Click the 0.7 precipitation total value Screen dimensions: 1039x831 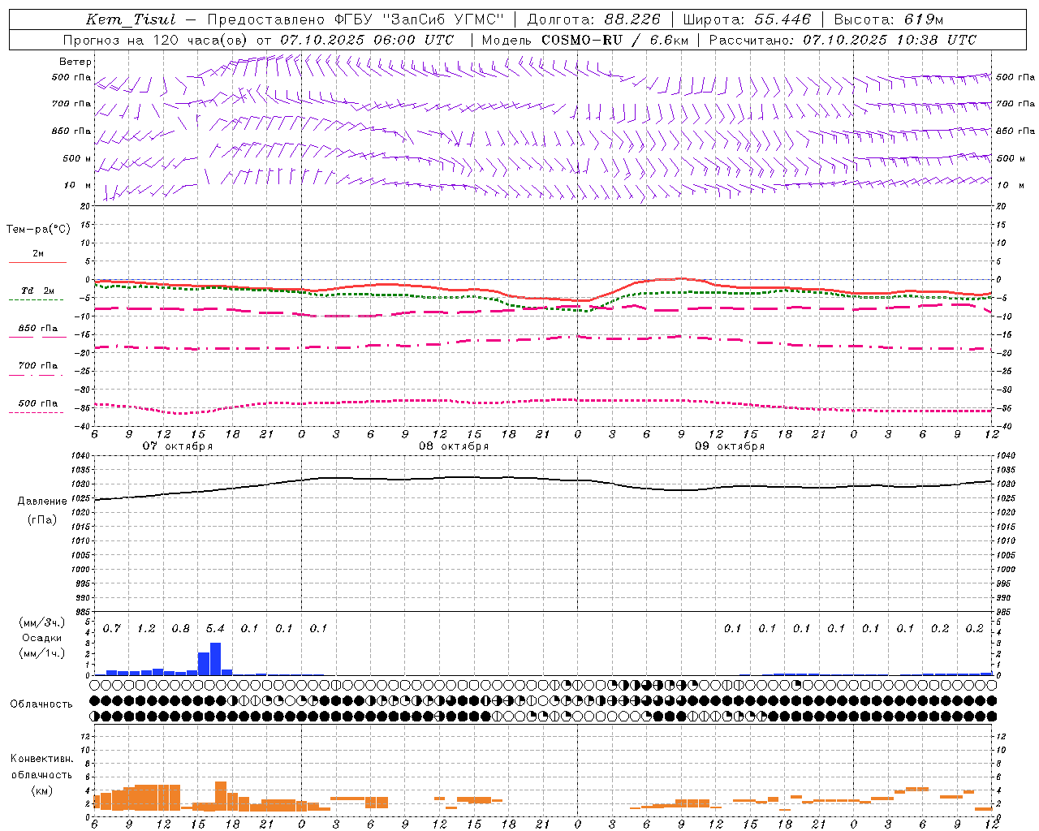[x=112, y=629]
